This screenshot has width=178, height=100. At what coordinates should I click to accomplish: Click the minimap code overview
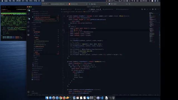pyautogui.click(x=154, y=27)
